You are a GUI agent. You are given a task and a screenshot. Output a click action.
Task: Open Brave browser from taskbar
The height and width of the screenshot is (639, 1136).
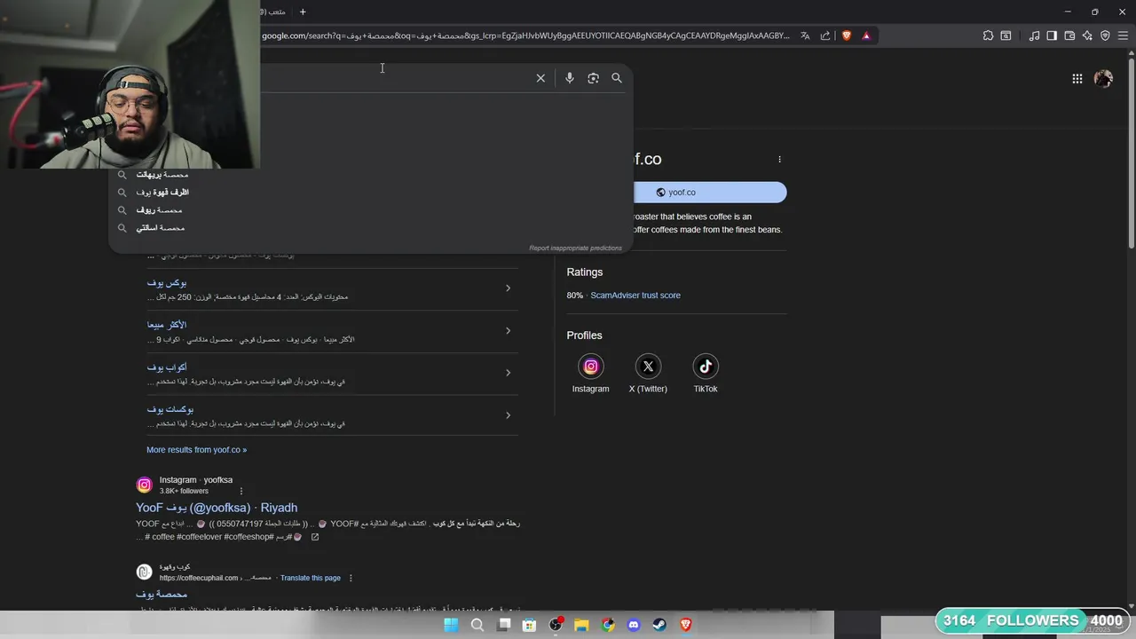[x=686, y=625]
